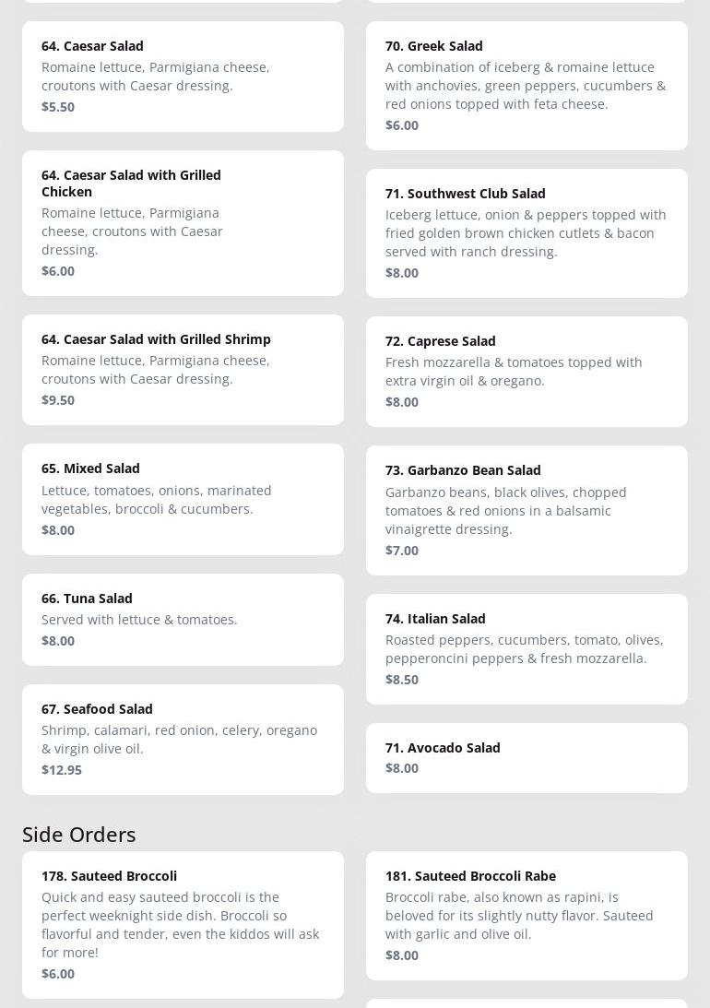The width and height of the screenshot is (710, 1008).
Task: Open the Greek Salad menu item
Action: (527, 85)
